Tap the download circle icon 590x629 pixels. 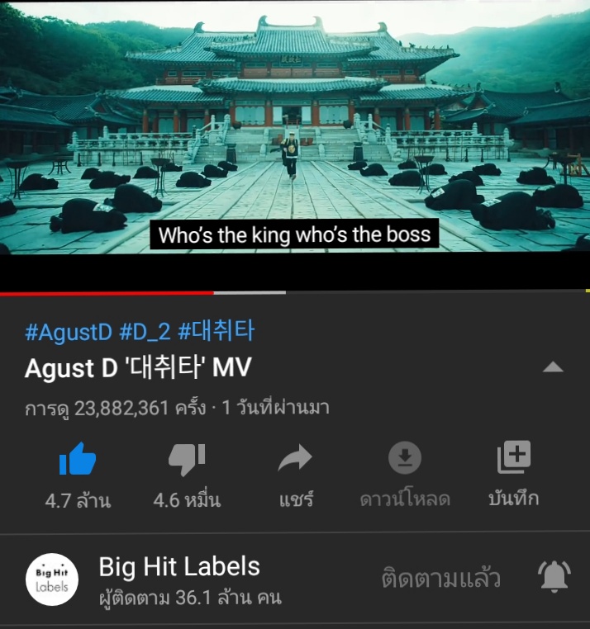click(405, 457)
